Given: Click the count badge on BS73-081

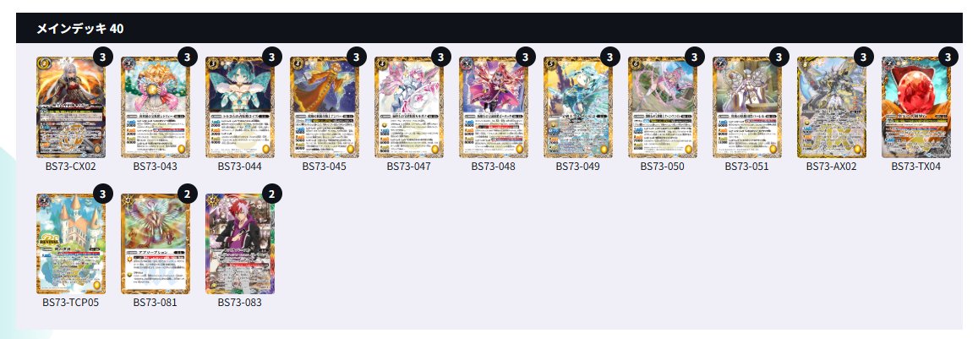Looking at the screenshot, I should pos(187,194).
